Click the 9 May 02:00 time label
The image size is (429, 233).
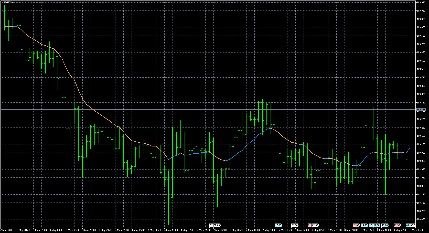point(416,230)
